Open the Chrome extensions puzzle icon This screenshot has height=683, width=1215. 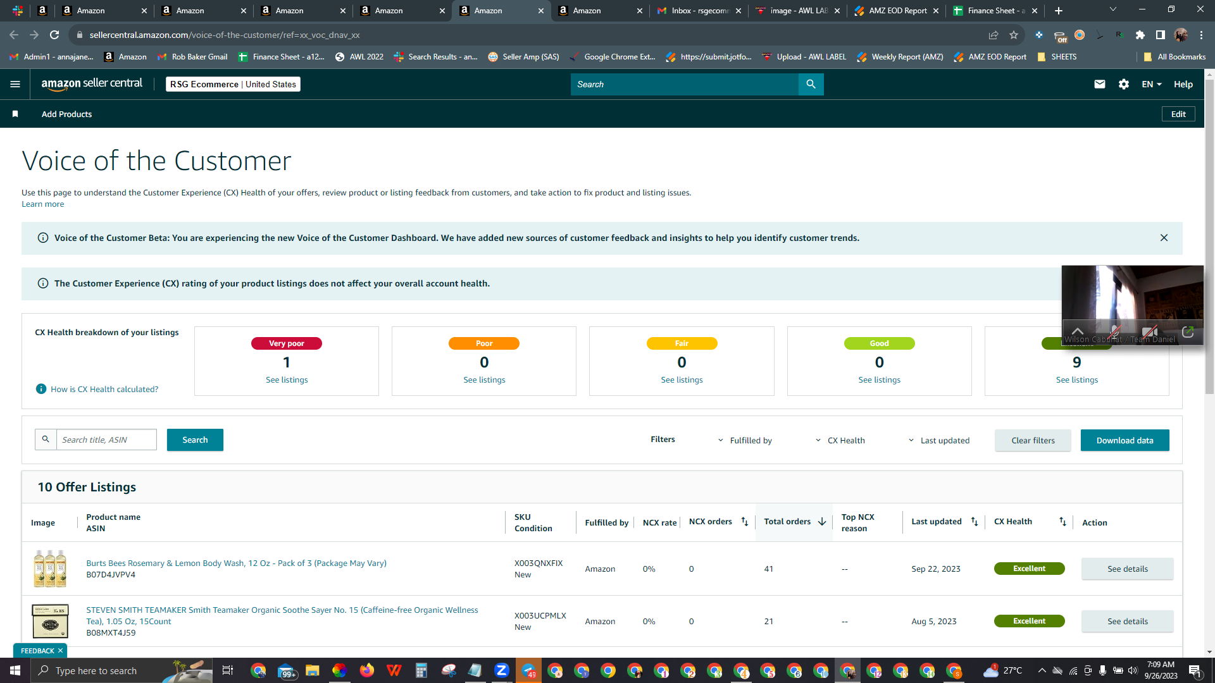click(x=1140, y=35)
